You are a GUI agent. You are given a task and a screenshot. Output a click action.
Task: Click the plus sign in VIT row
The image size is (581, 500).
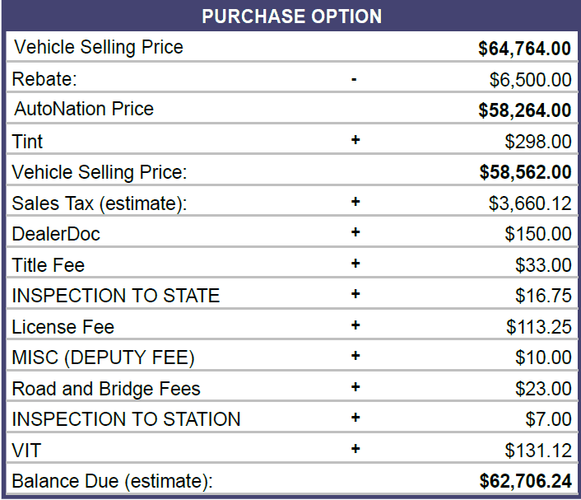356,449
